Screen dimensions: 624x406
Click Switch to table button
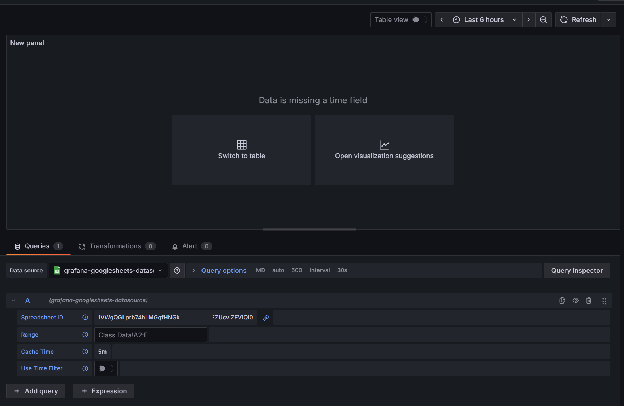point(242,150)
